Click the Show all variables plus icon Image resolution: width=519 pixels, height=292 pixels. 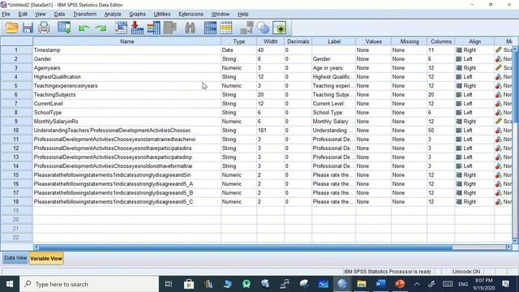coord(279,28)
